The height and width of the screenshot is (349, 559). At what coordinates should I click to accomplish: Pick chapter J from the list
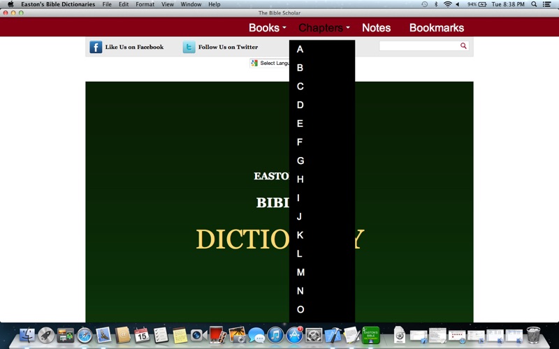(x=322, y=216)
